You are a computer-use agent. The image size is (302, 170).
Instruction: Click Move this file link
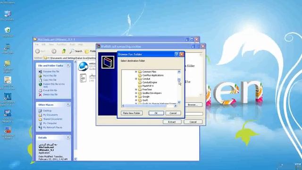(x=50, y=76)
